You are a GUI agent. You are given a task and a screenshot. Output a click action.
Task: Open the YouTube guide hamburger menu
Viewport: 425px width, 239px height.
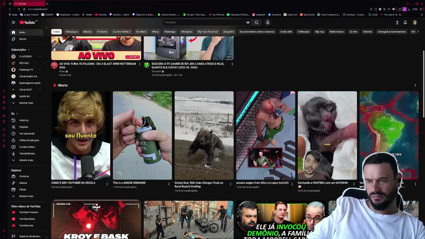tap(13, 22)
